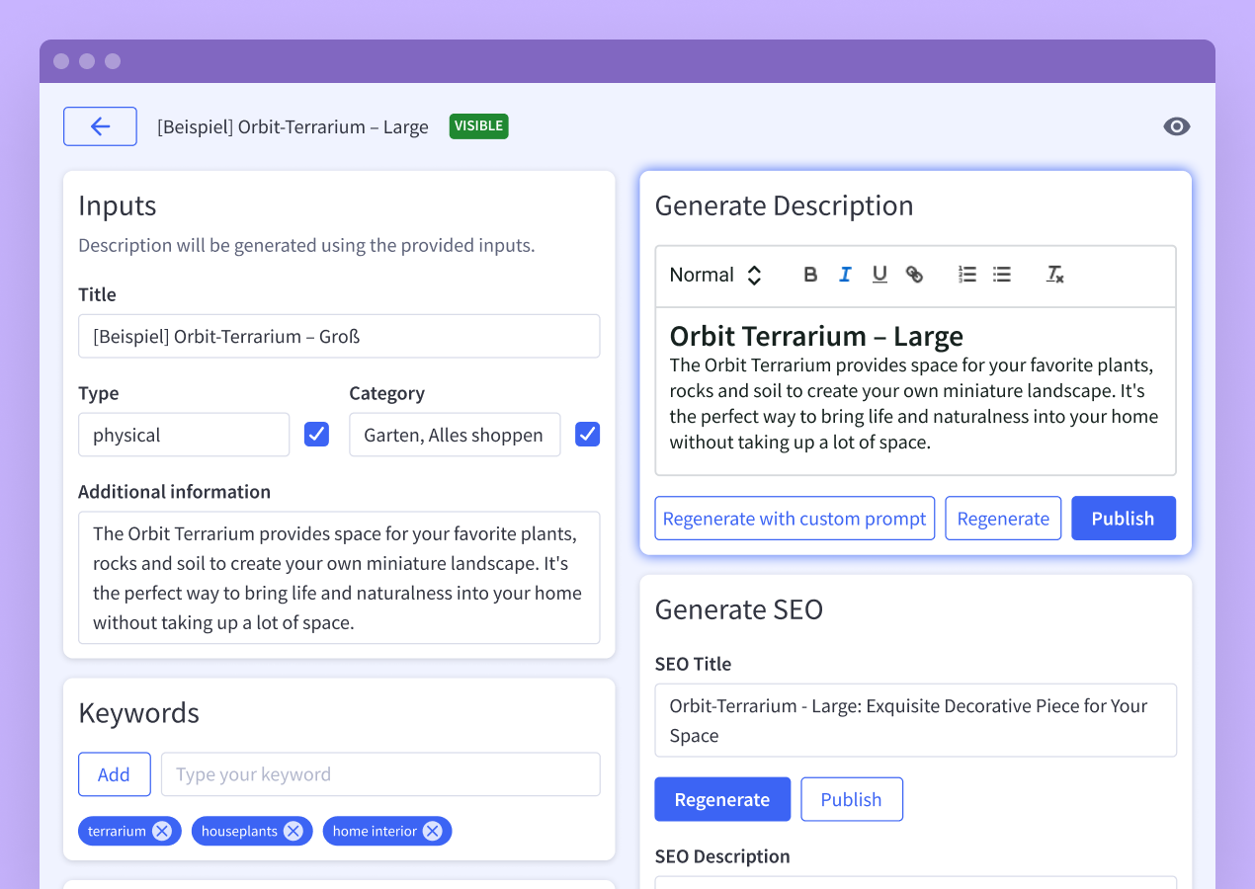This screenshot has width=1255, height=889.
Task: Toggle underline formatting in the editor
Action: tap(879, 275)
